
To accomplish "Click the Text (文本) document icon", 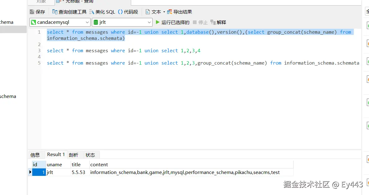I will [148, 12].
